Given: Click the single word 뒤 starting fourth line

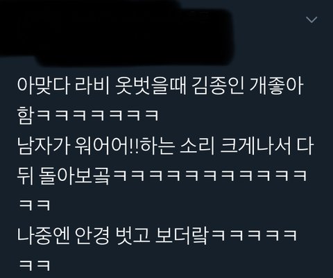Looking at the screenshot, I should pyautogui.click(x=25, y=176).
